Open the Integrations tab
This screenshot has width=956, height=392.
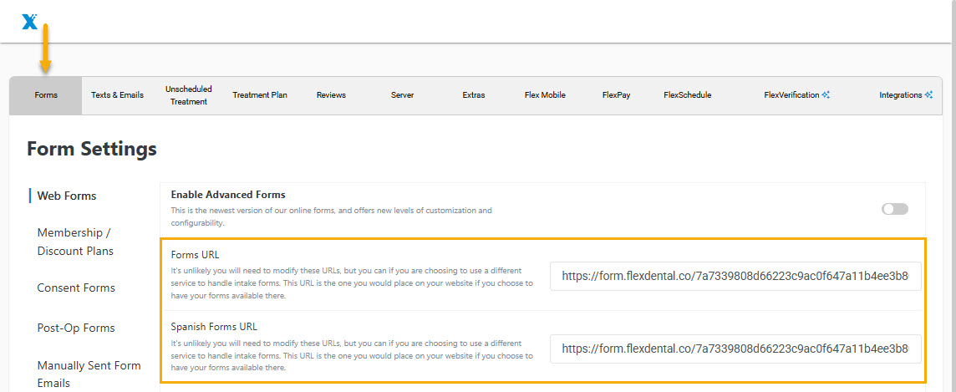[905, 95]
